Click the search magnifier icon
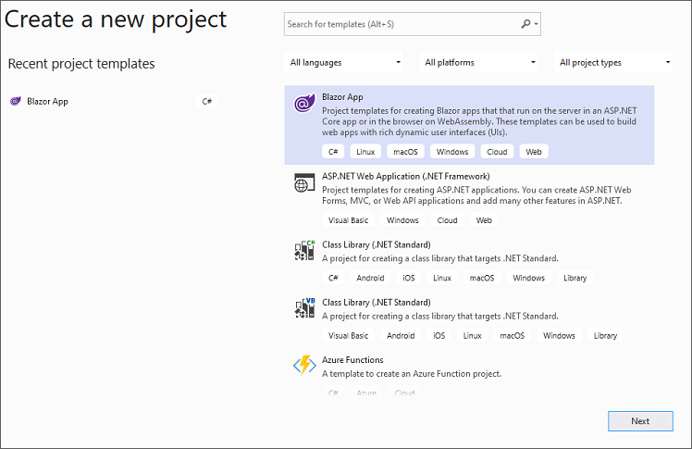The height and width of the screenshot is (449, 692). coord(525,24)
